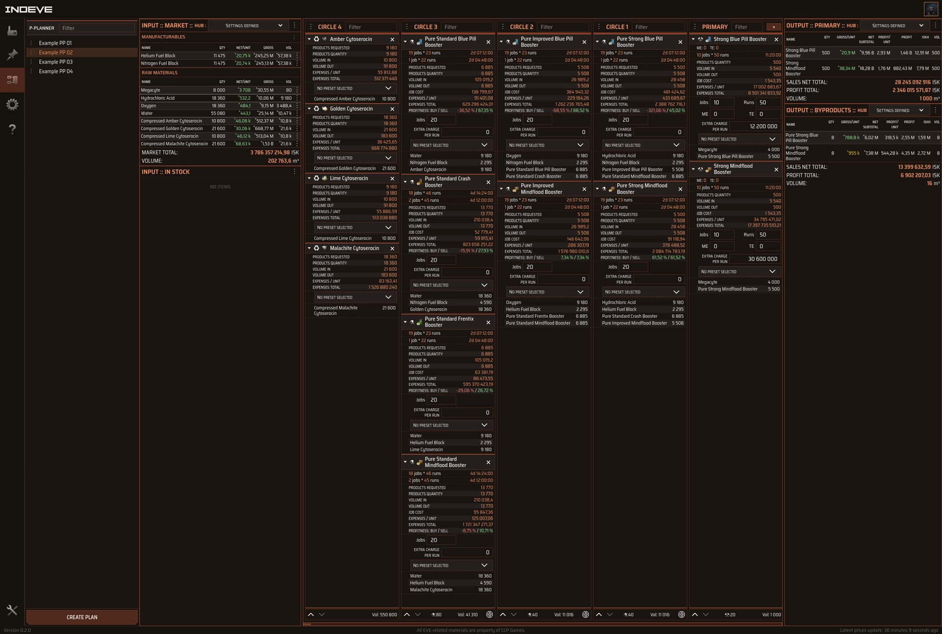
Task: Click globe icon at bottom of Circle 3
Action: [489, 614]
